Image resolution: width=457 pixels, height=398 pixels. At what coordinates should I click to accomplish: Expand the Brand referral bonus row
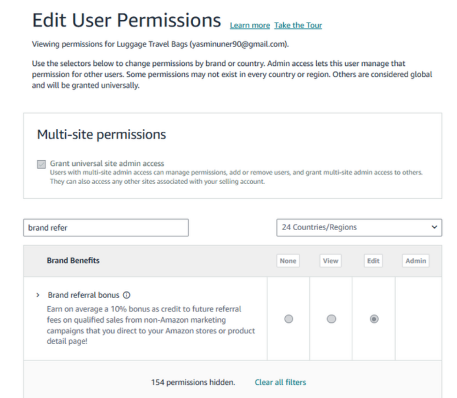[37, 295]
